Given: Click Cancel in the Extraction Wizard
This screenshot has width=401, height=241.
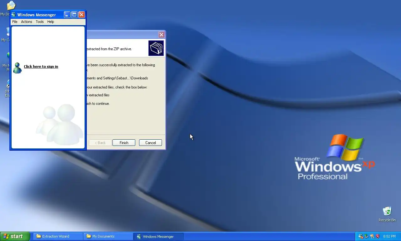Looking at the screenshot, I should (151, 142).
